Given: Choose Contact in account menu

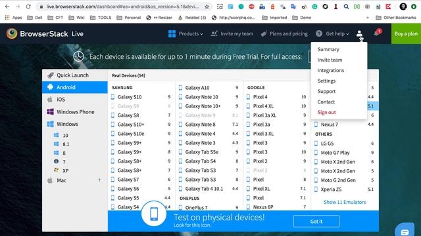Looking at the screenshot, I should click(x=326, y=102).
